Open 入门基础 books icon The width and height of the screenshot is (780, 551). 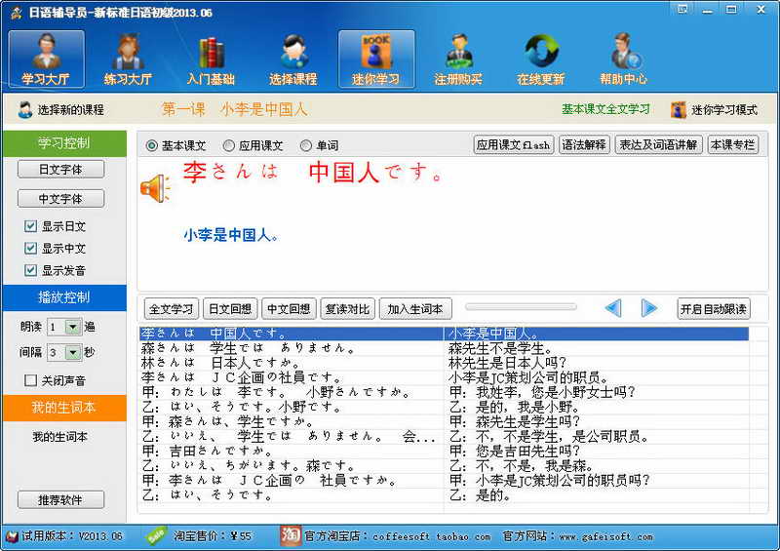[211, 59]
